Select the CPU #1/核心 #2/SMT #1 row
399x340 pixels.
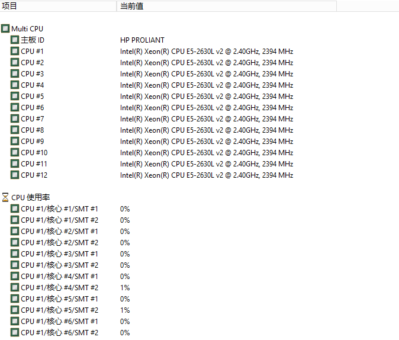click(59, 232)
